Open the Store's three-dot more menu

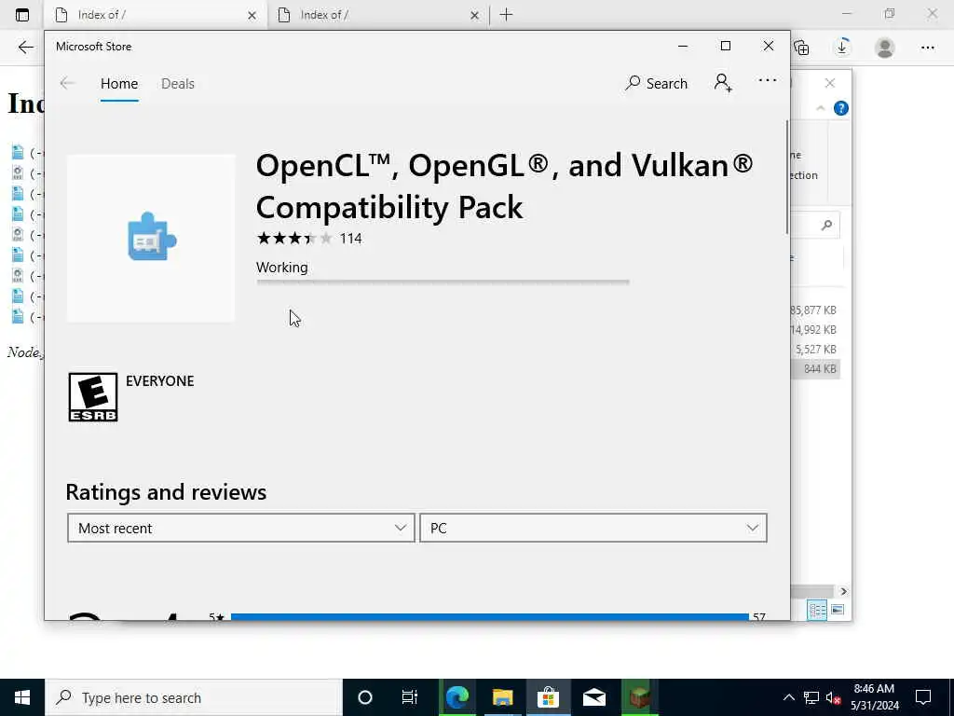[768, 80]
